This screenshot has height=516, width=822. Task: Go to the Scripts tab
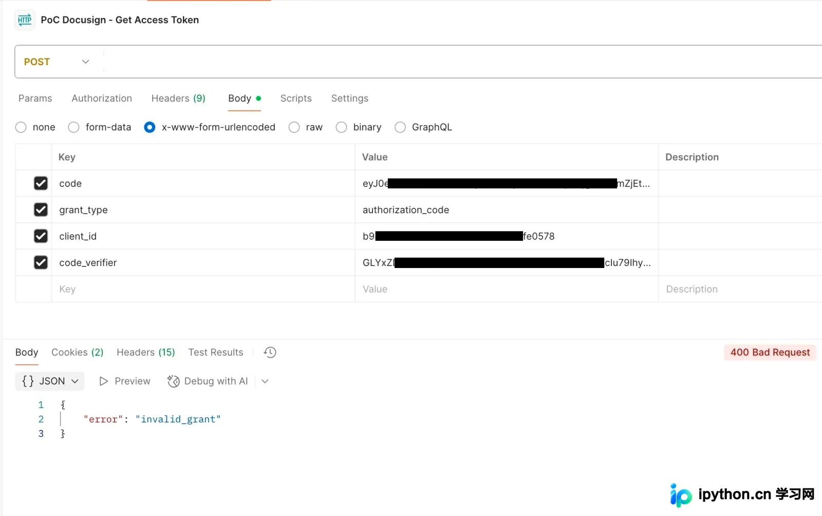click(296, 98)
